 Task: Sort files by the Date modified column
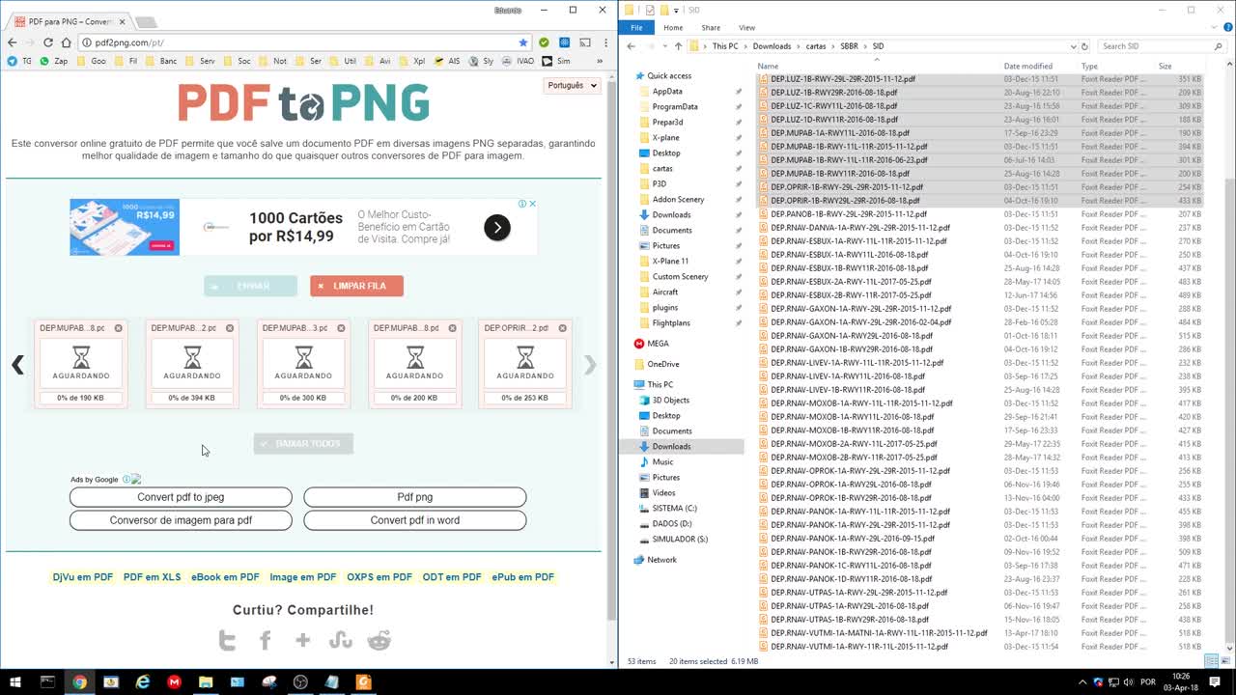(1027, 67)
